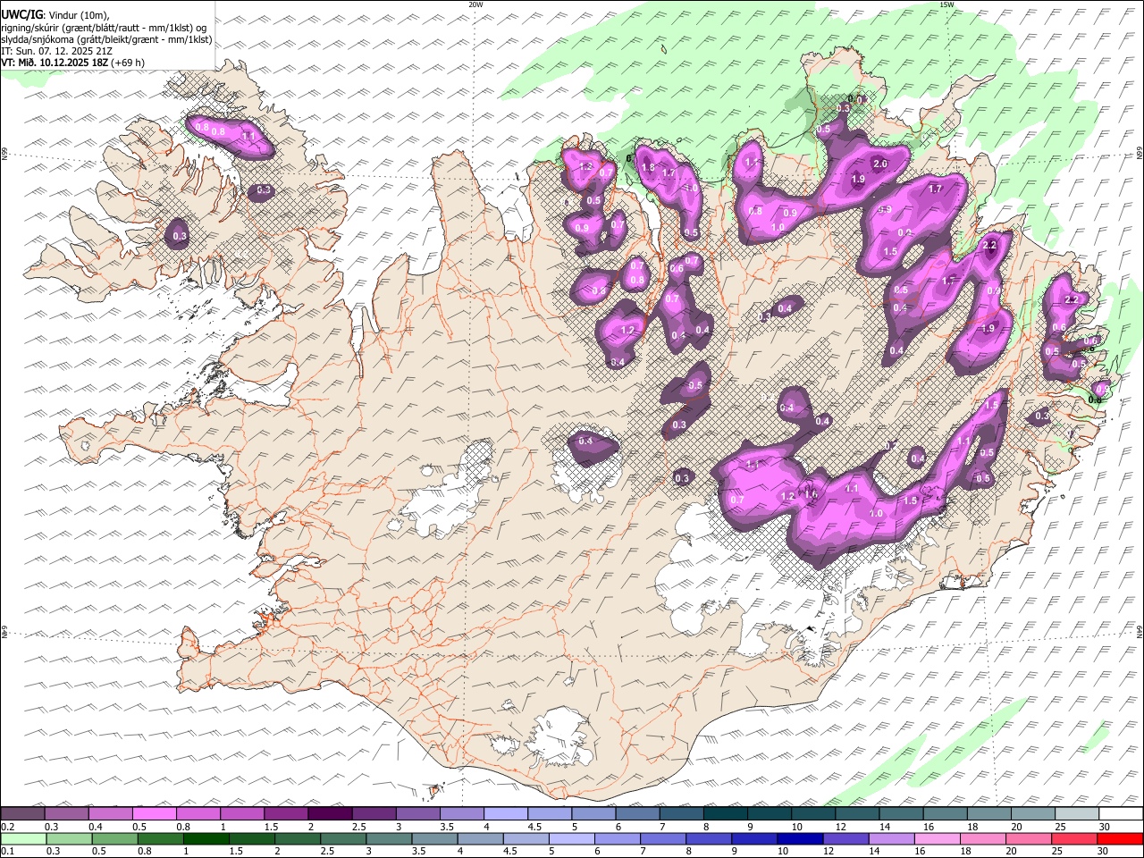Click the '20W' longitude label
1144x858 pixels.
475,4
